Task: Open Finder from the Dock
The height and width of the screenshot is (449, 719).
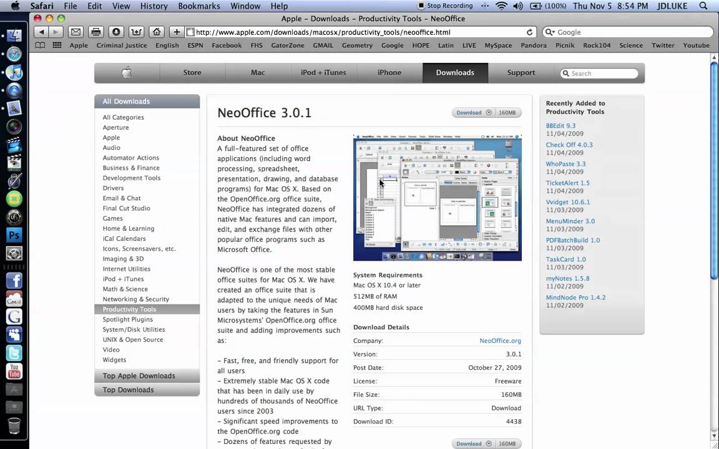Action: [x=14, y=36]
